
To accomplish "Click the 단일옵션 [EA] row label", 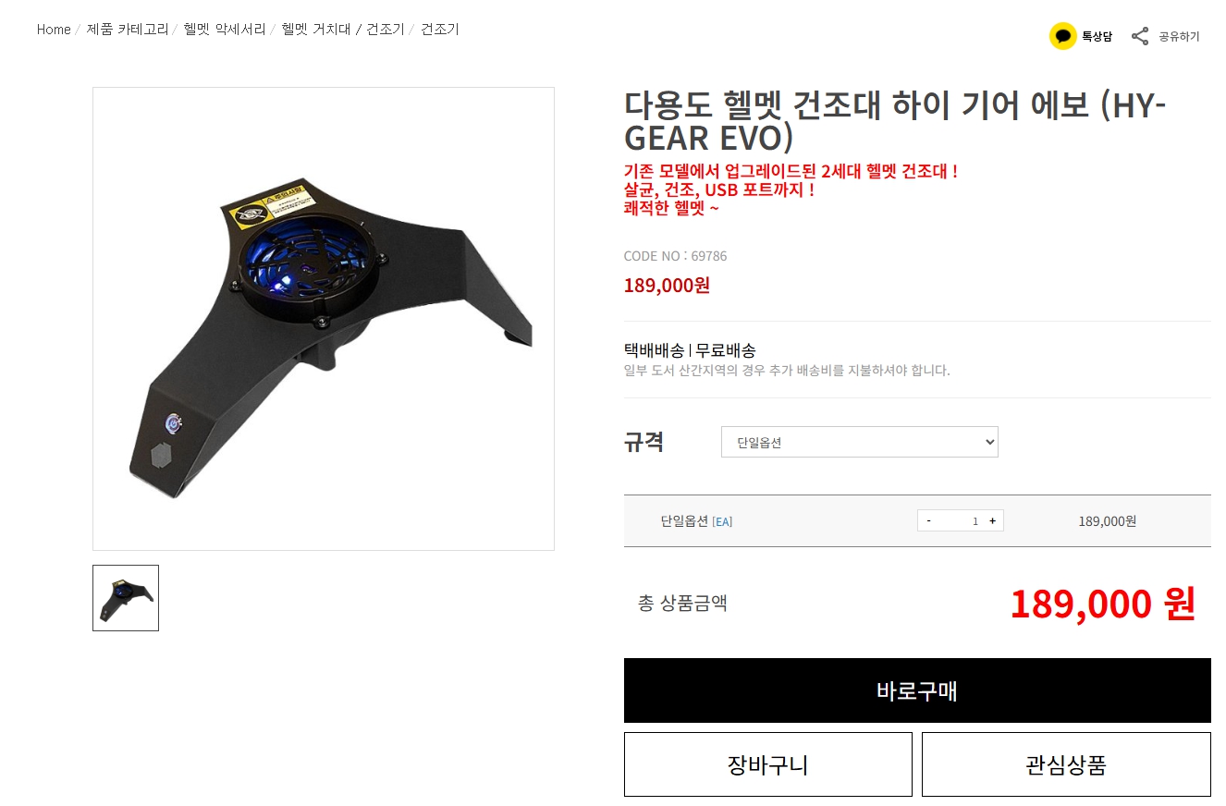I will (x=696, y=521).
